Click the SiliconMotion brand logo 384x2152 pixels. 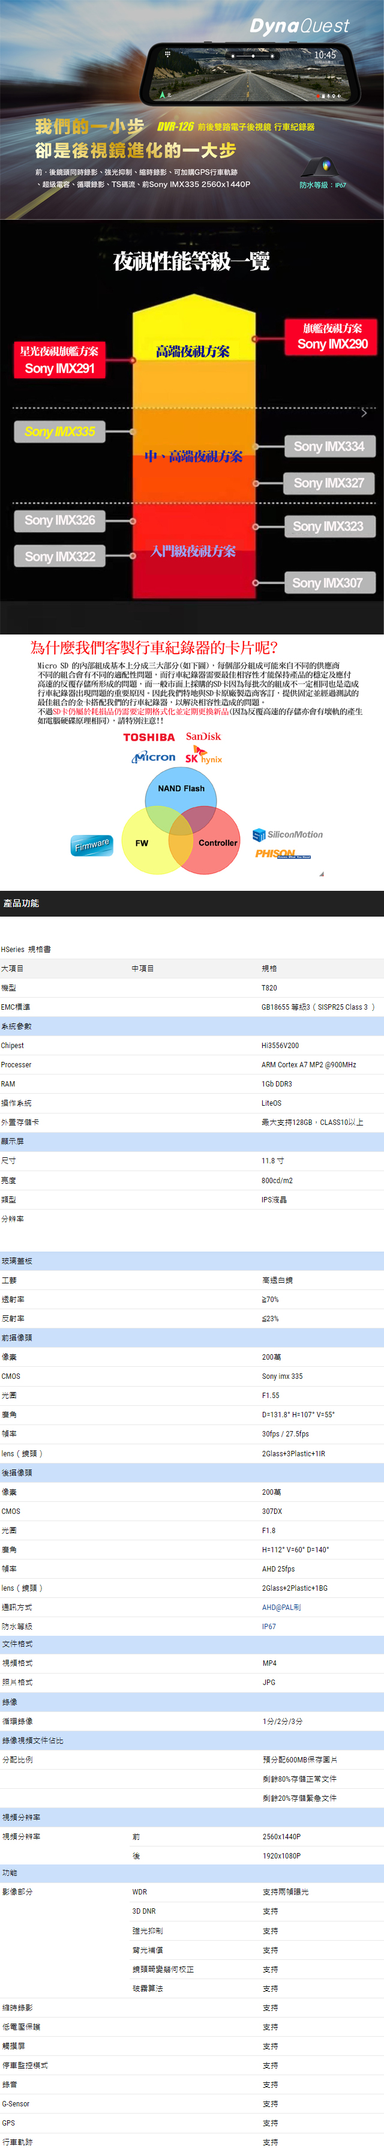(288, 834)
